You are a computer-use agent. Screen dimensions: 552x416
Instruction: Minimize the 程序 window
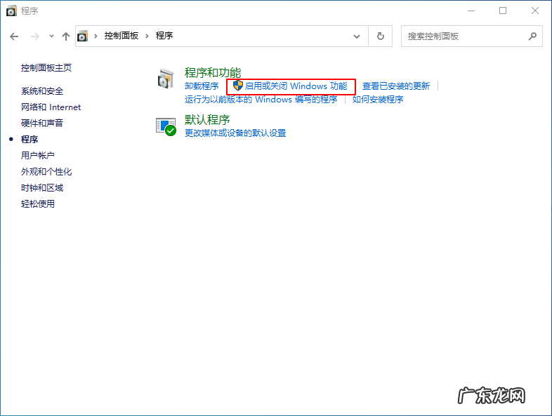[471, 11]
